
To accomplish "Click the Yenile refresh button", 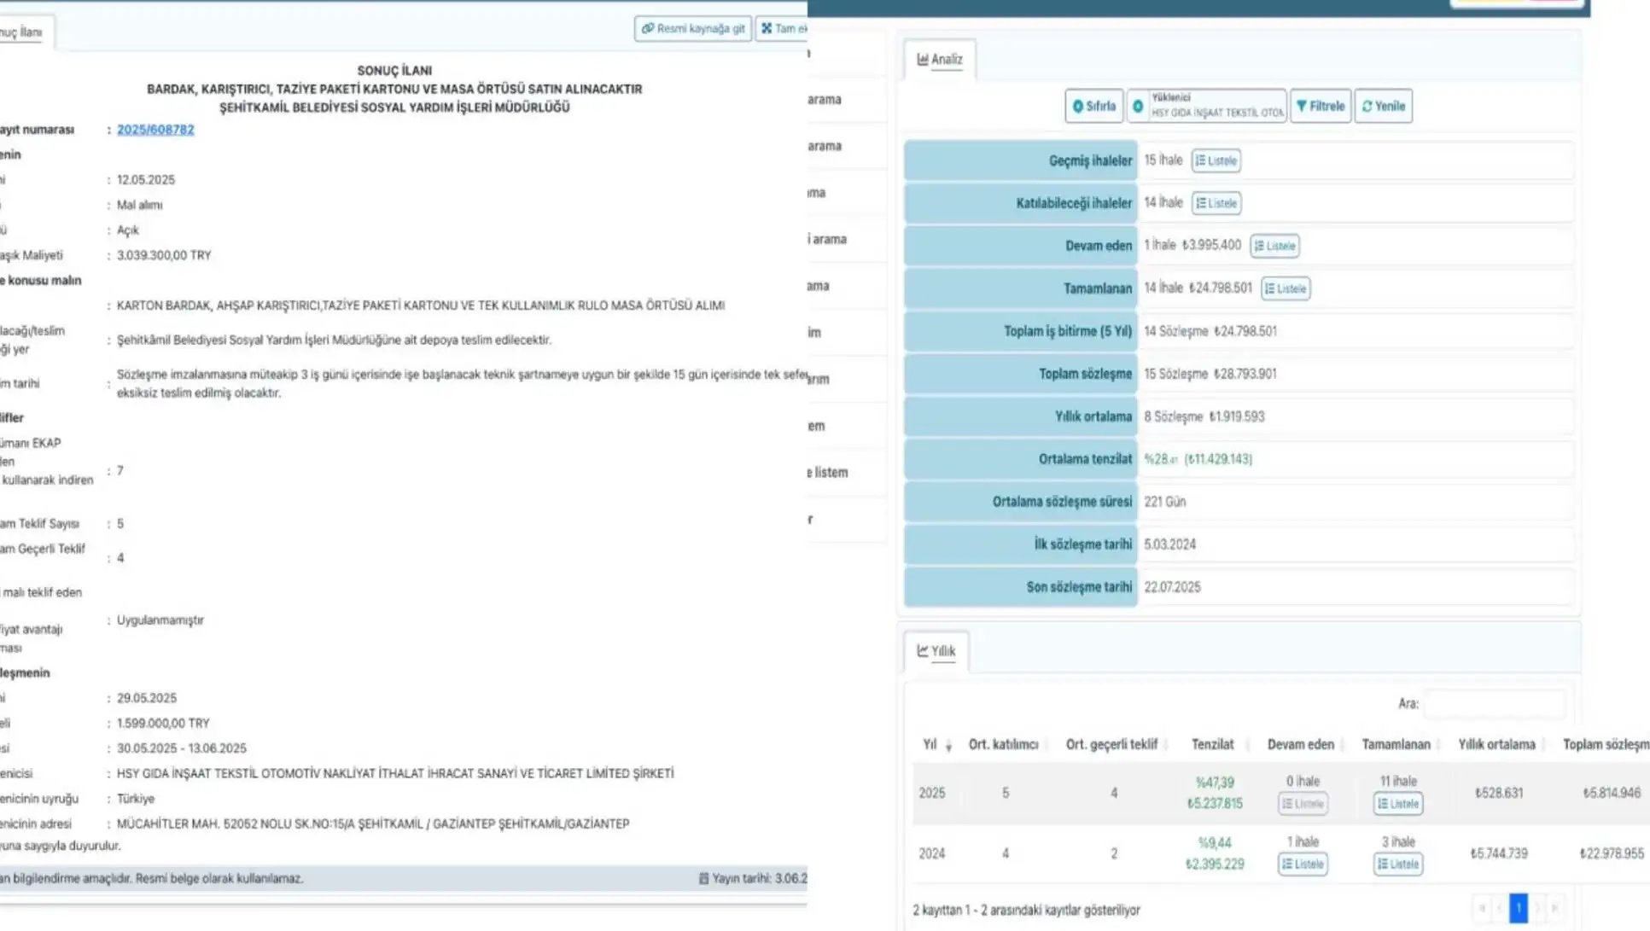I will [x=1383, y=106].
